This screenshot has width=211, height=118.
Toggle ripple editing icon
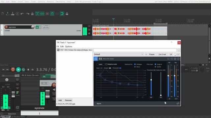coord(47,14)
